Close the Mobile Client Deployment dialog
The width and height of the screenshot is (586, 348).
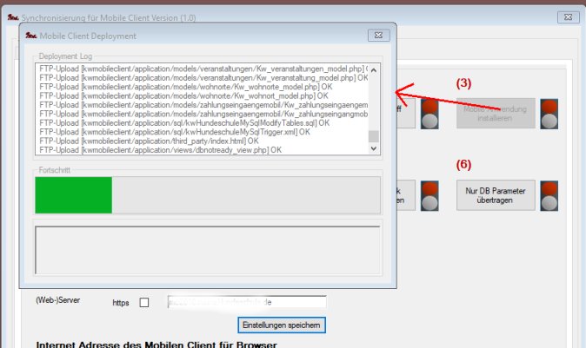coord(377,36)
